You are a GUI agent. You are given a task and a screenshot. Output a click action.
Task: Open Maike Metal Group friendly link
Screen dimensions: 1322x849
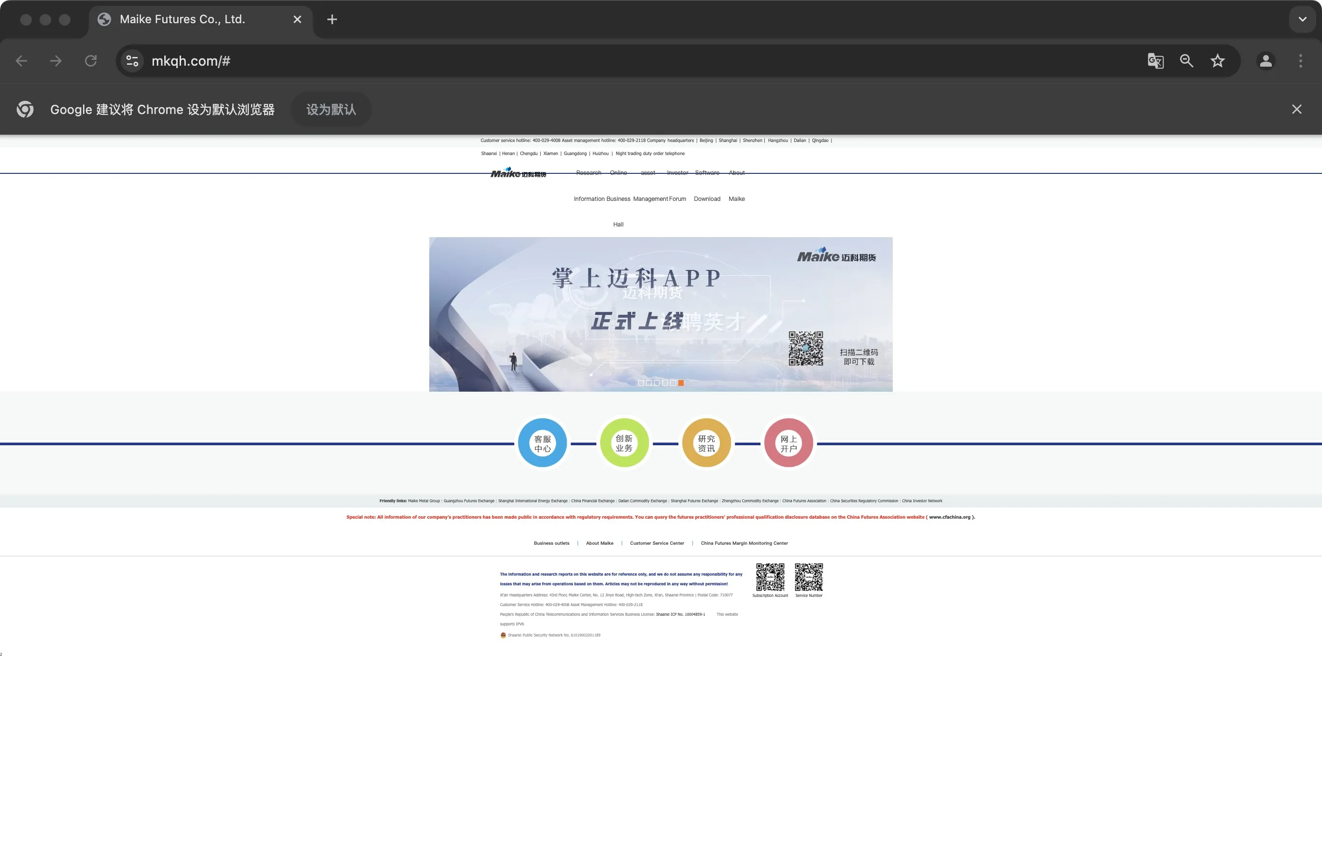pos(424,501)
